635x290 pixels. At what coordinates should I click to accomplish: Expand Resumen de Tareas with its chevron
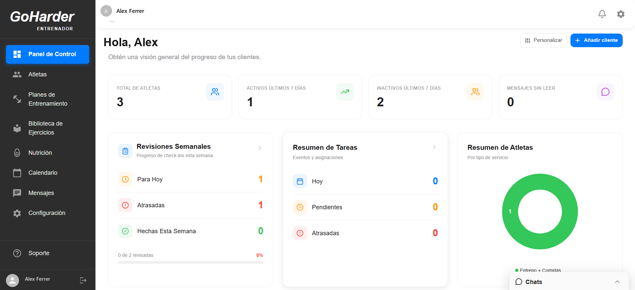click(x=434, y=147)
